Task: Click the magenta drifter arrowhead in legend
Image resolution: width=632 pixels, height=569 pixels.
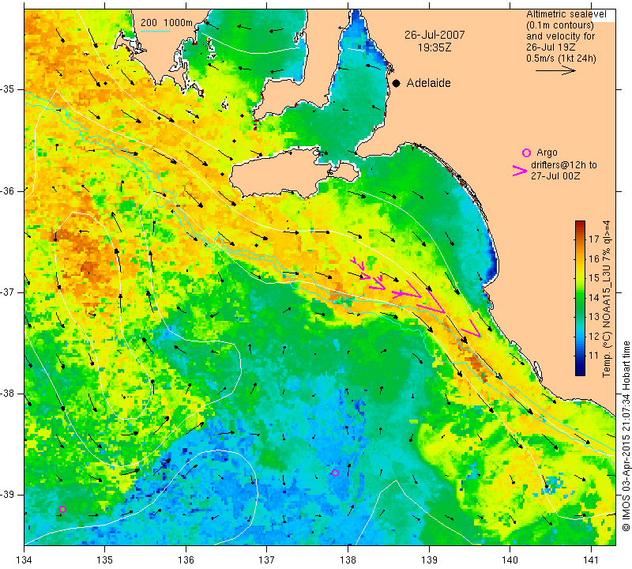Action: tap(520, 171)
